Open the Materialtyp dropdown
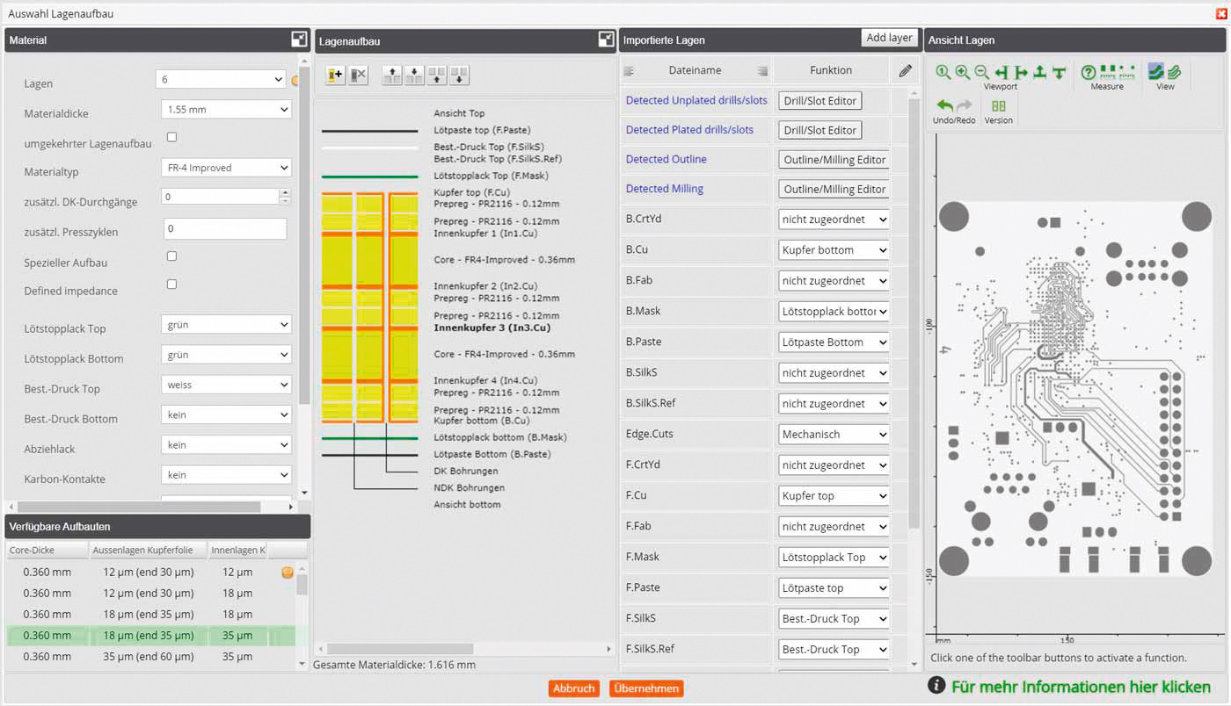 tap(226, 168)
